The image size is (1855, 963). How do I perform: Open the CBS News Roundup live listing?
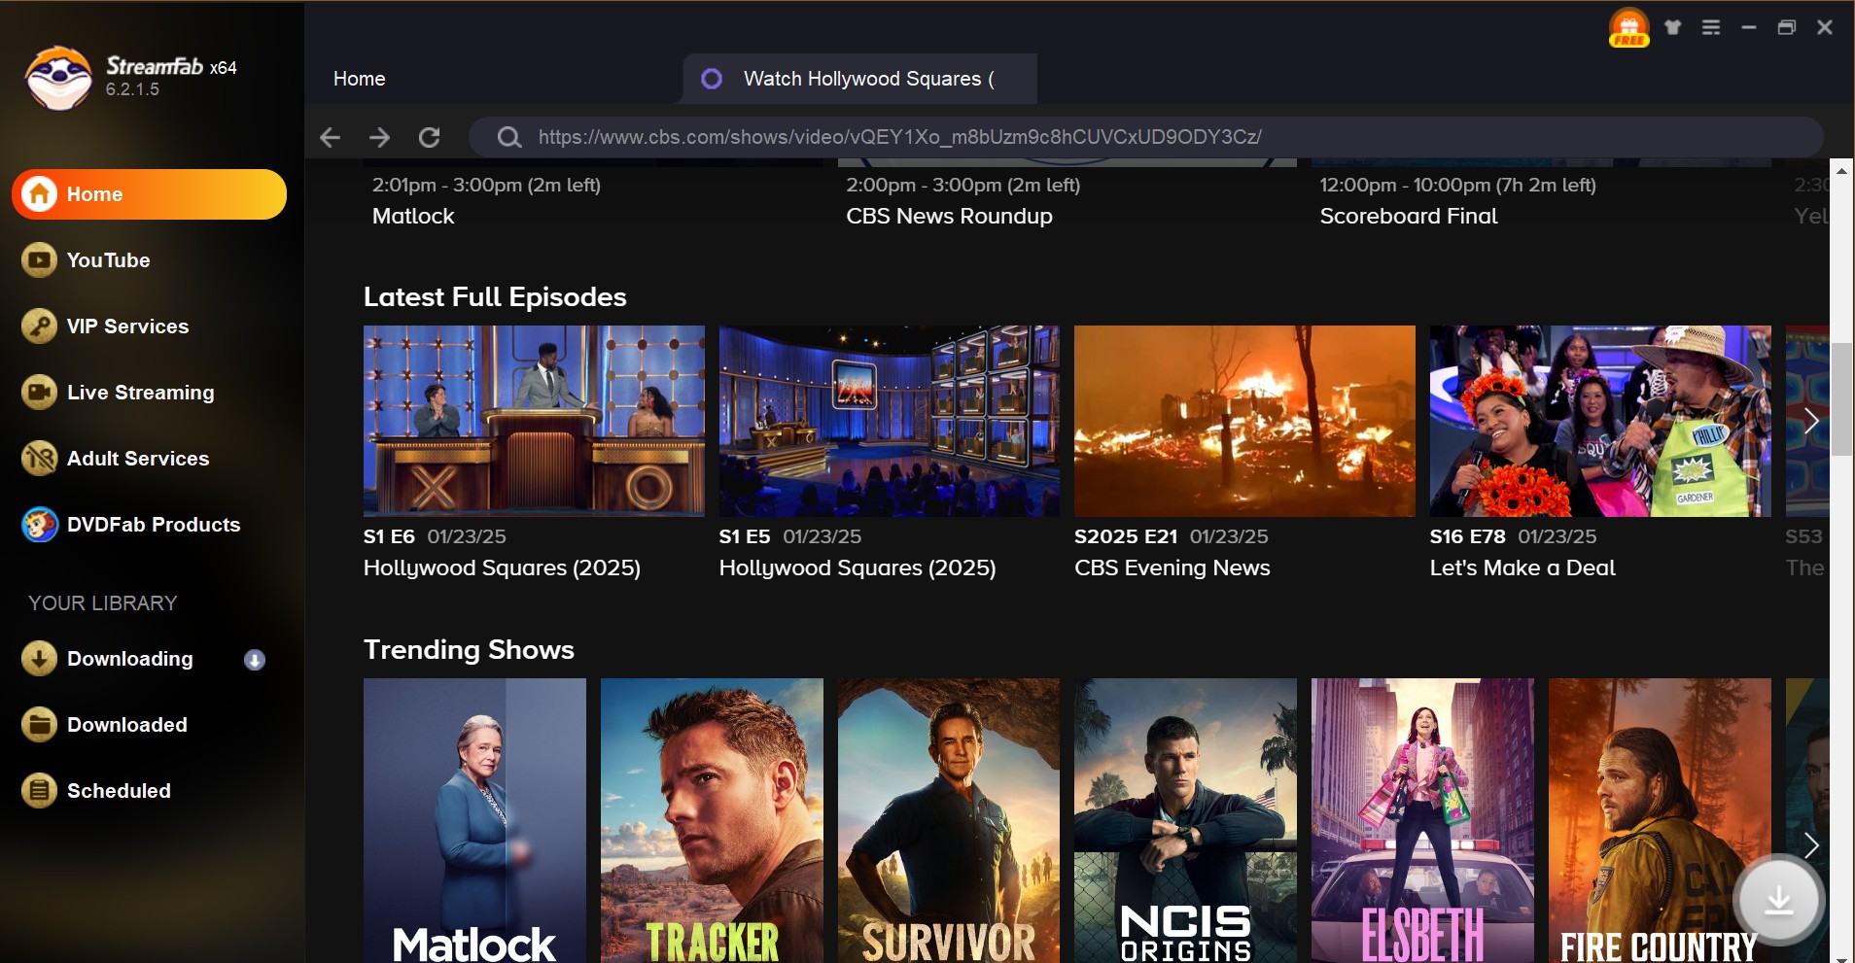click(x=949, y=216)
